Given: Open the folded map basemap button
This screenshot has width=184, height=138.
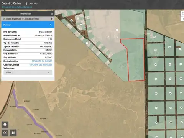Looking at the screenshot, I should click(x=13, y=133).
